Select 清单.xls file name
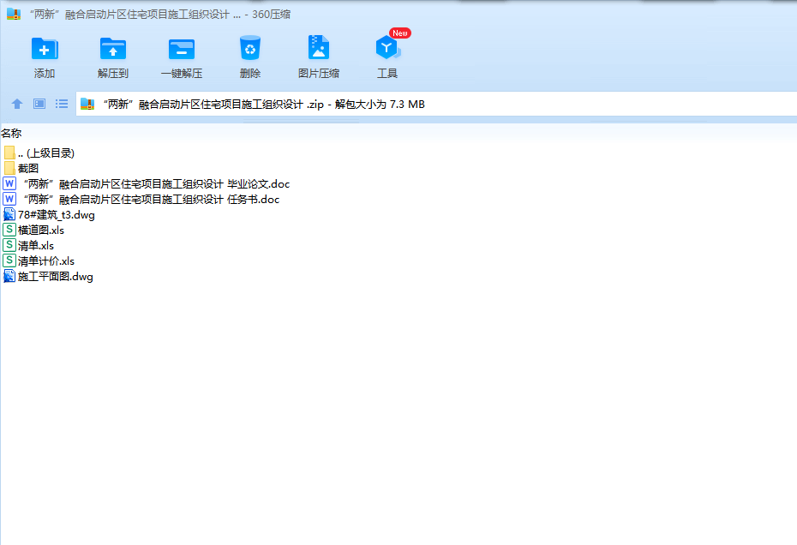The image size is (797, 545). [x=36, y=246]
